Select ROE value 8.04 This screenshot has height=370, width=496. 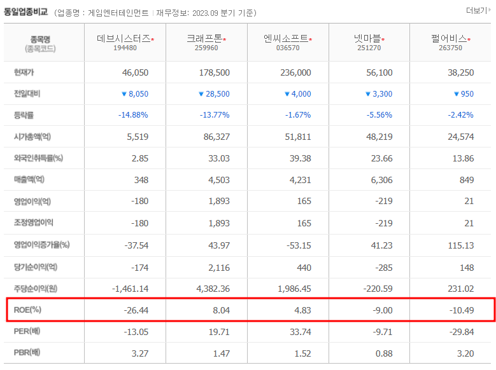(221, 310)
